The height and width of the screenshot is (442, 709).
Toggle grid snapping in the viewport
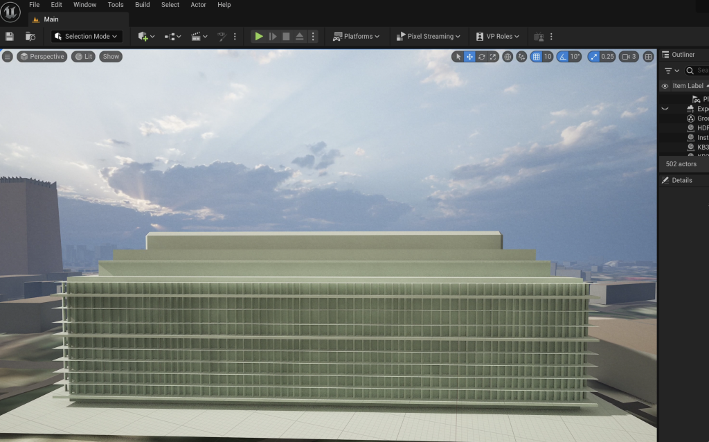pos(537,57)
